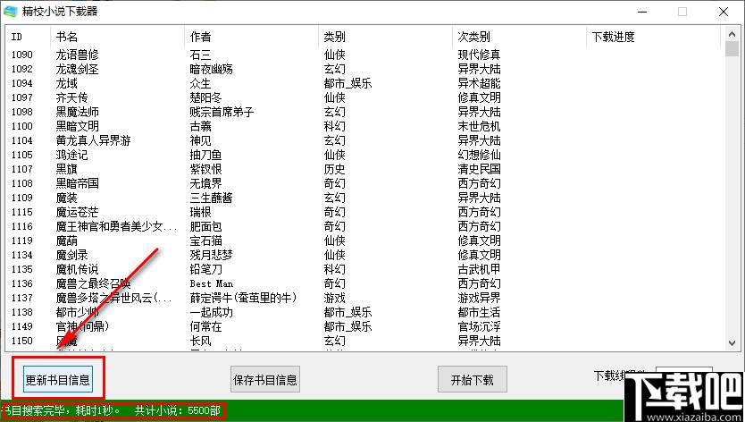This screenshot has height=422, width=745.
Task: Click the scrollbar down arrow
Action: (x=732, y=342)
